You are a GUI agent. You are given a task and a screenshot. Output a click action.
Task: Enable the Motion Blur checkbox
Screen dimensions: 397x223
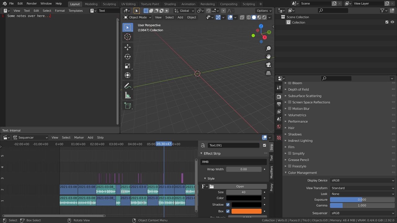(x=290, y=109)
